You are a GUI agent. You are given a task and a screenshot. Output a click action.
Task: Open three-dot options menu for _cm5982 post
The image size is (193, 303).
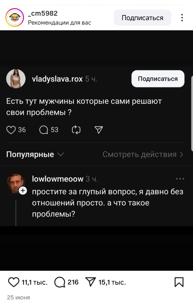click(182, 18)
